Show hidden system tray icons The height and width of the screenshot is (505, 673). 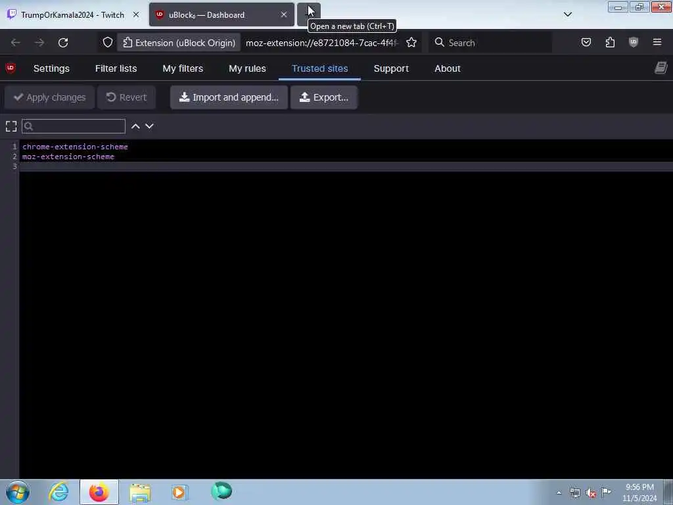pyautogui.click(x=559, y=493)
